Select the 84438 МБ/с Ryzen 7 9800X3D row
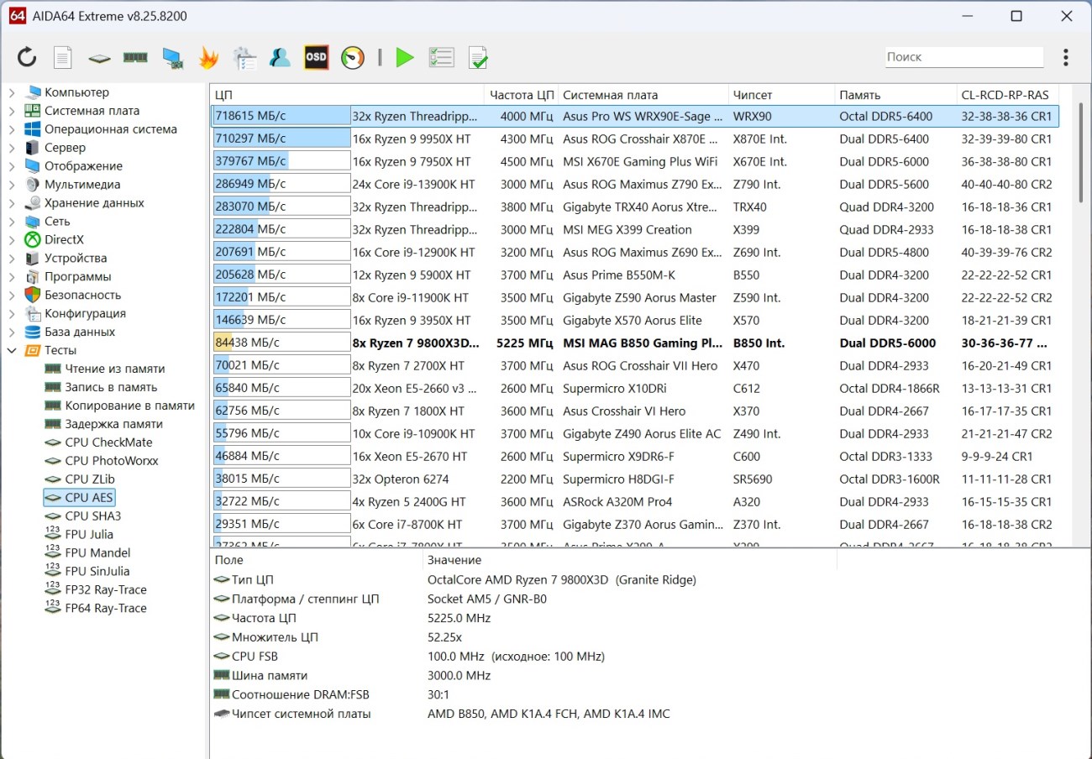Screen dimensions: 1092x759 pyautogui.click(x=635, y=343)
